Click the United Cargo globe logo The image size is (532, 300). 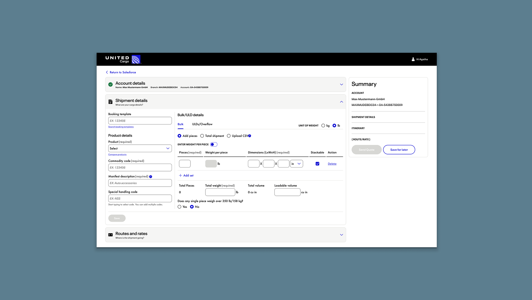pos(136,59)
